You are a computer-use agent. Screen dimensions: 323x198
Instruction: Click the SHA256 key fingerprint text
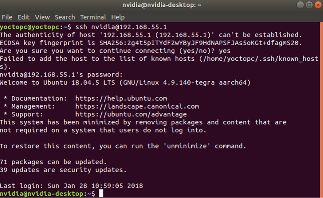coord(200,43)
